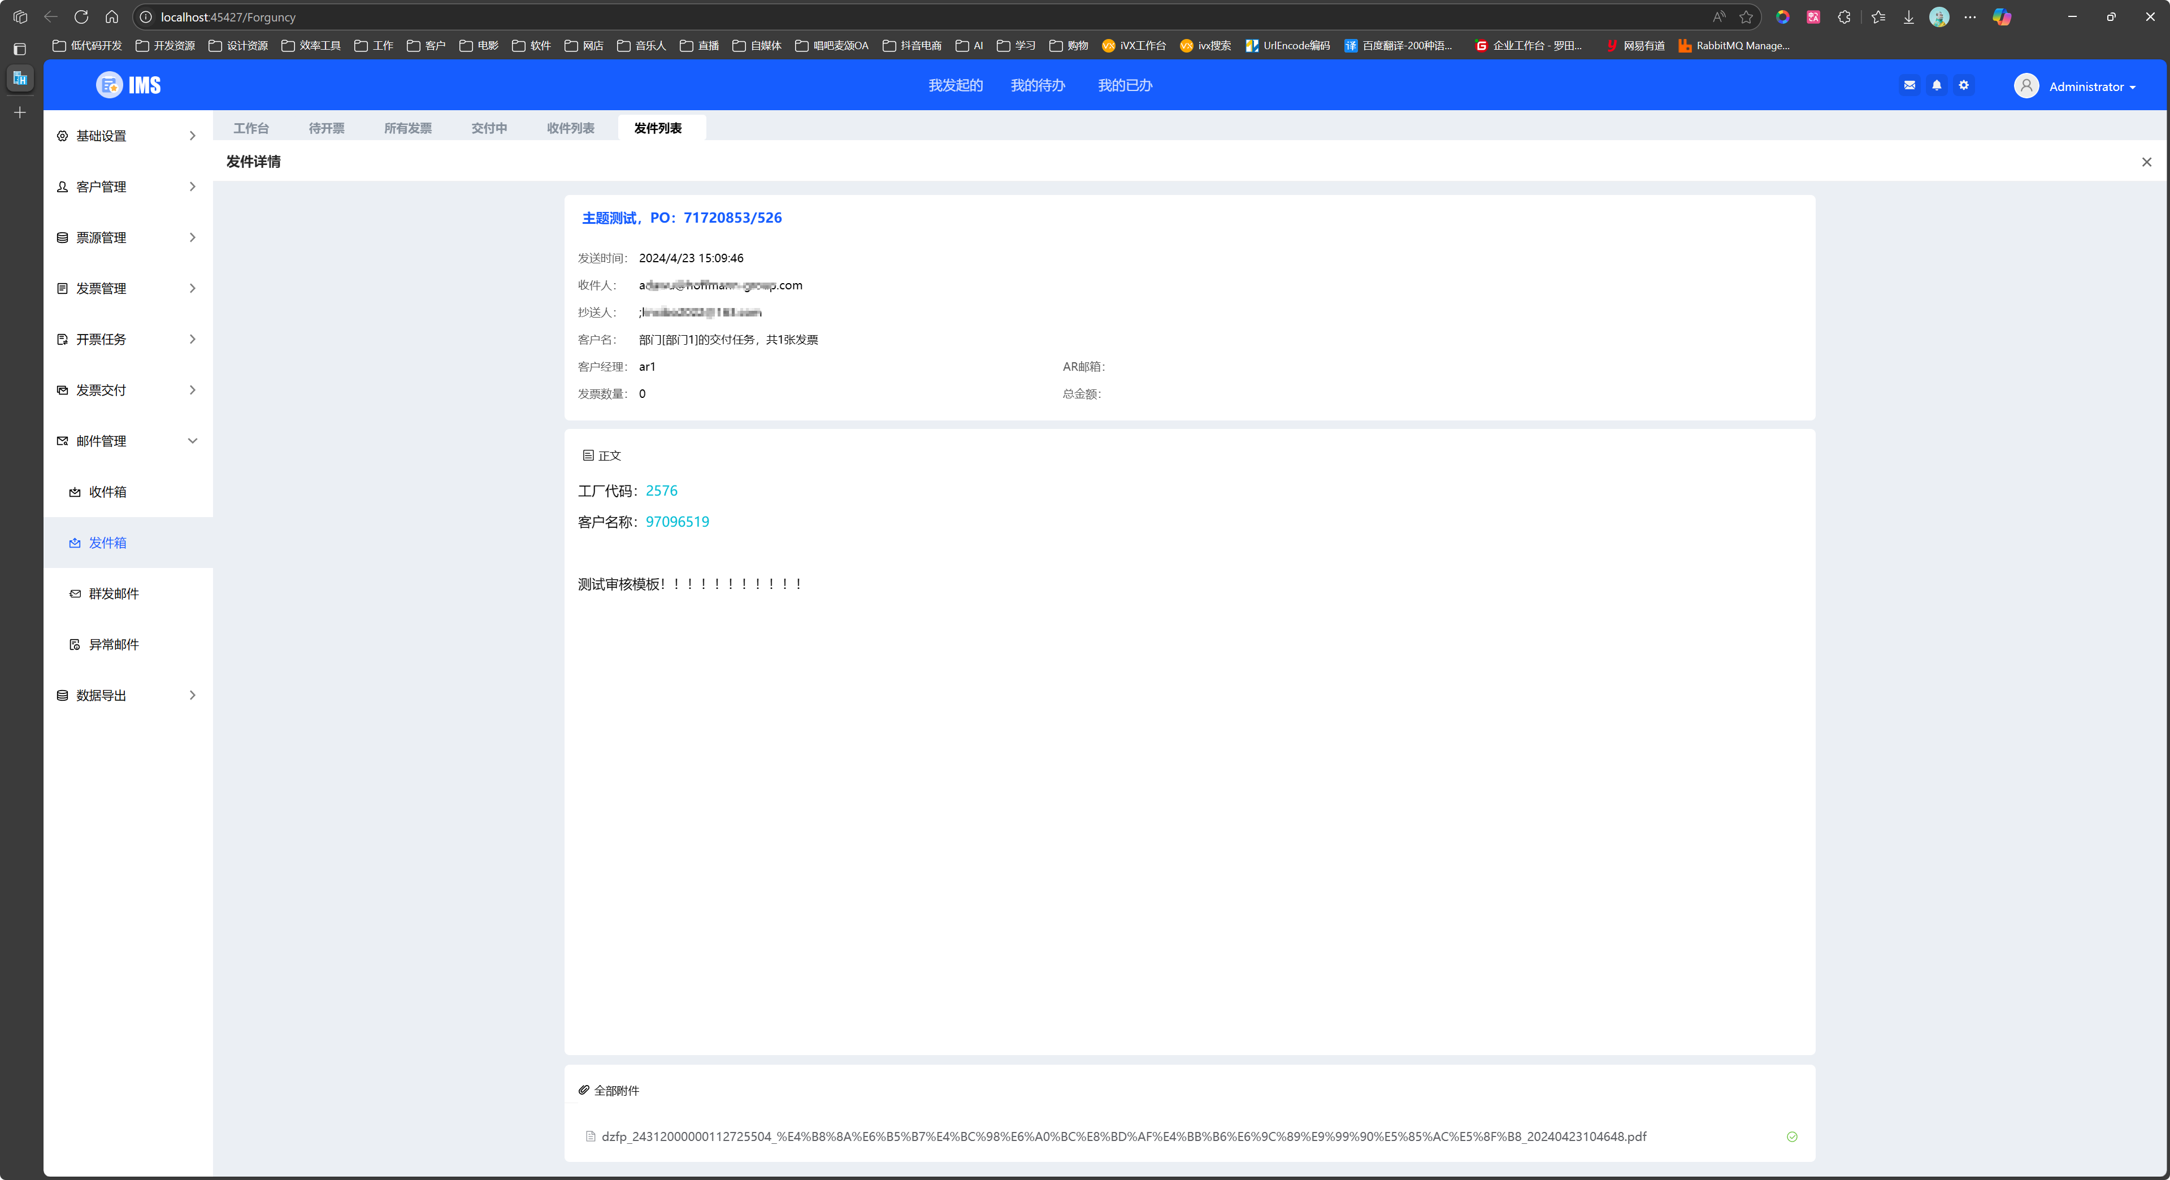
Task: Open the 群发邮件 sidebar item
Action: click(113, 594)
